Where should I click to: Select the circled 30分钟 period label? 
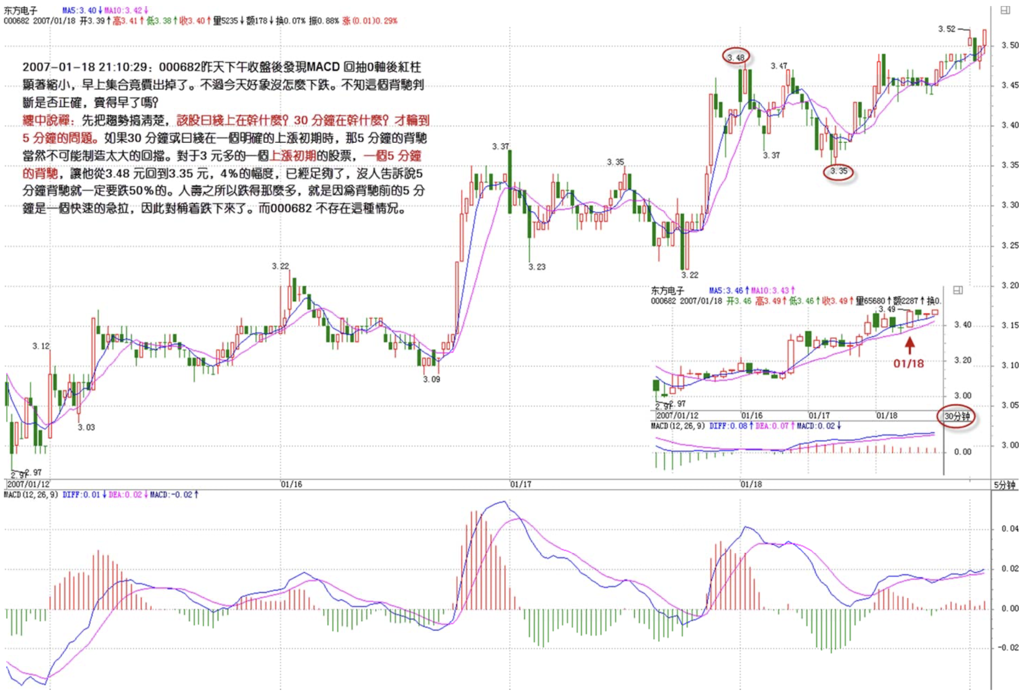click(x=957, y=417)
